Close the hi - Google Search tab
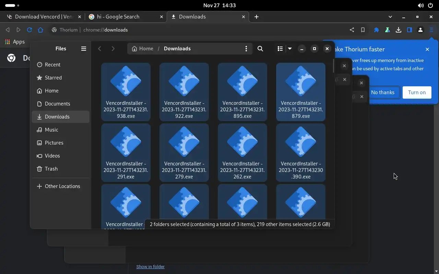The height and width of the screenshot is (274, 439). (x=162, y=16)
